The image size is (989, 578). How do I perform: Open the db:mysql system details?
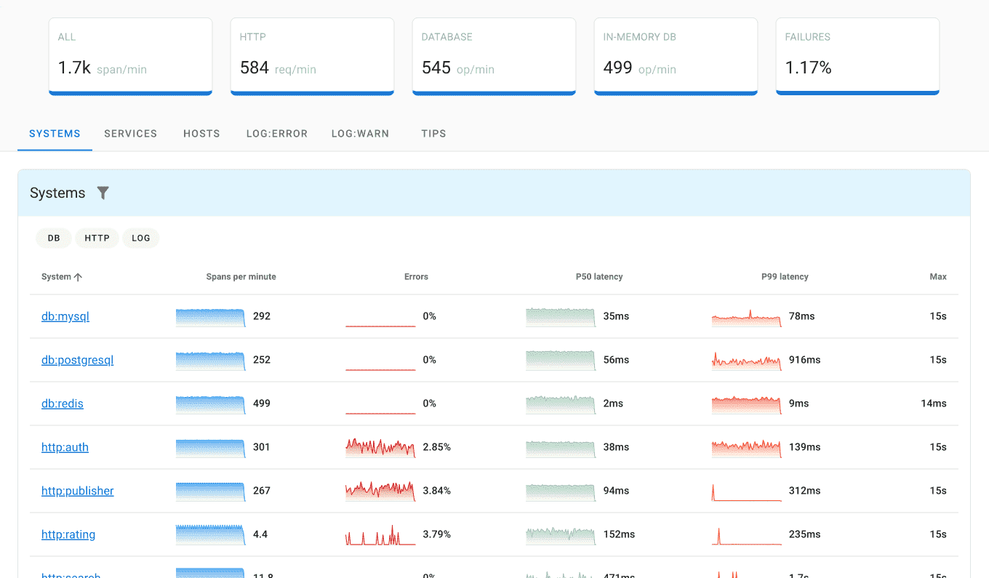click(x=65, y=316)
